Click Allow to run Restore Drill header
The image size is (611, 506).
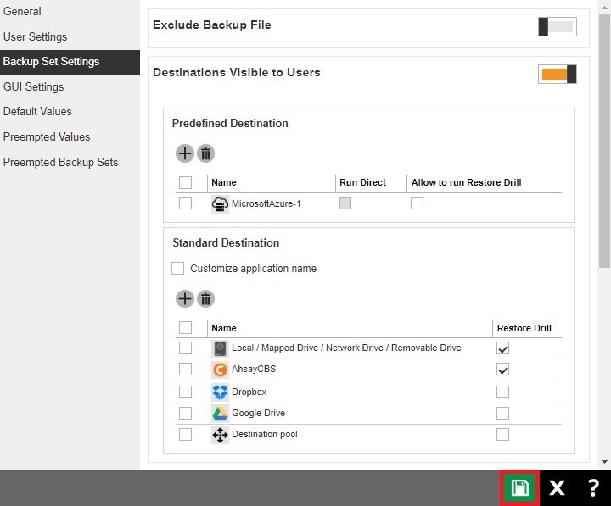click(x=467, y=182)
